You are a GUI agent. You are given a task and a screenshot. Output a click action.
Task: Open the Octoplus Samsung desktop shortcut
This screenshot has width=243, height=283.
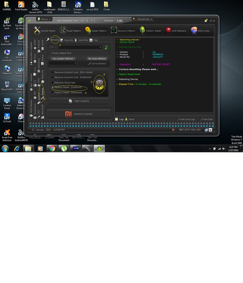(x=78, y=7)
